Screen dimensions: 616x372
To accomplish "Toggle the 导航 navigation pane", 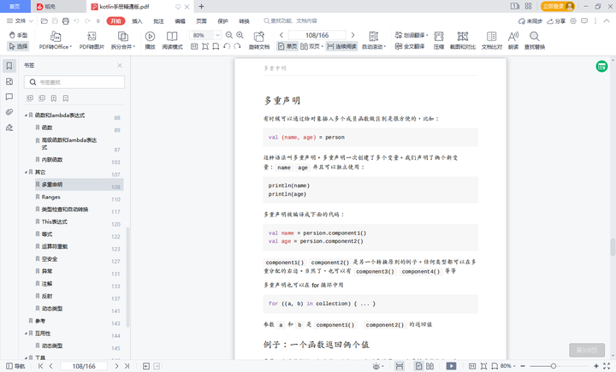I will tap(15, 366).
